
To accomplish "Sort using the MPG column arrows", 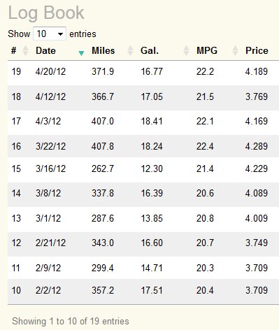I will (x=236, y=51).
